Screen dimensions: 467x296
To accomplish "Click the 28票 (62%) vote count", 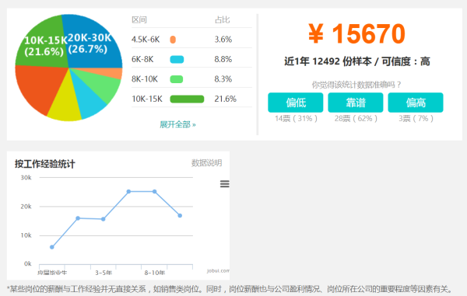I will pos(356,119).
